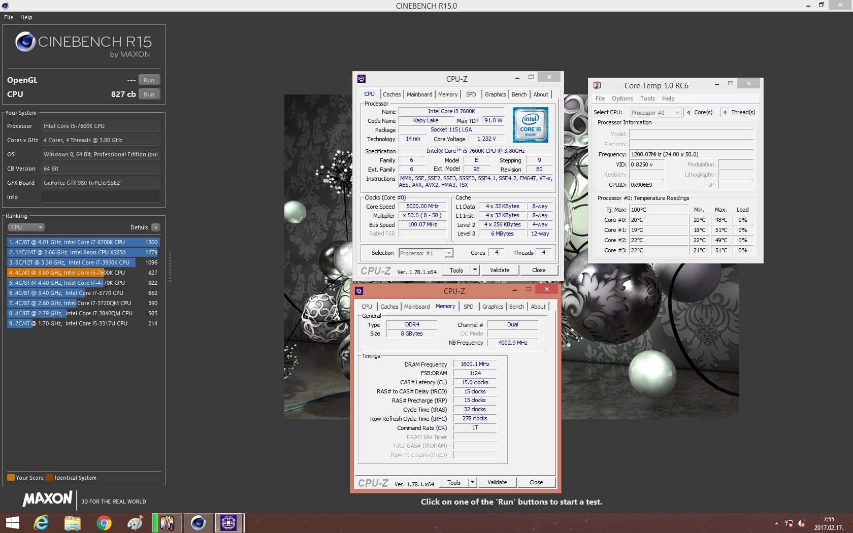Viewport: 853px width, 533px height.
Task: Click the CPU-Z title bar icon on Memory window
Action: [359, 291]
